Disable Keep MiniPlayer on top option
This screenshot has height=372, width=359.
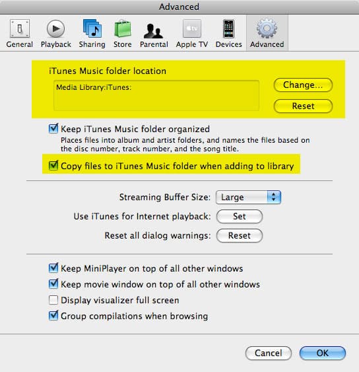click(53, 268)
